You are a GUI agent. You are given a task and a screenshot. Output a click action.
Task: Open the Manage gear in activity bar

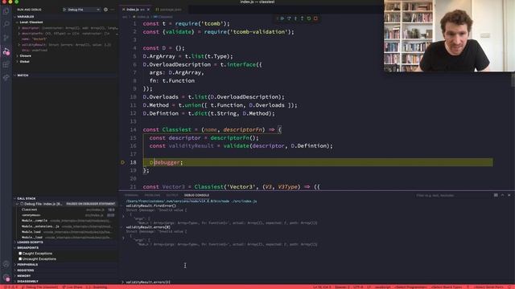click(x=6, y=278)
